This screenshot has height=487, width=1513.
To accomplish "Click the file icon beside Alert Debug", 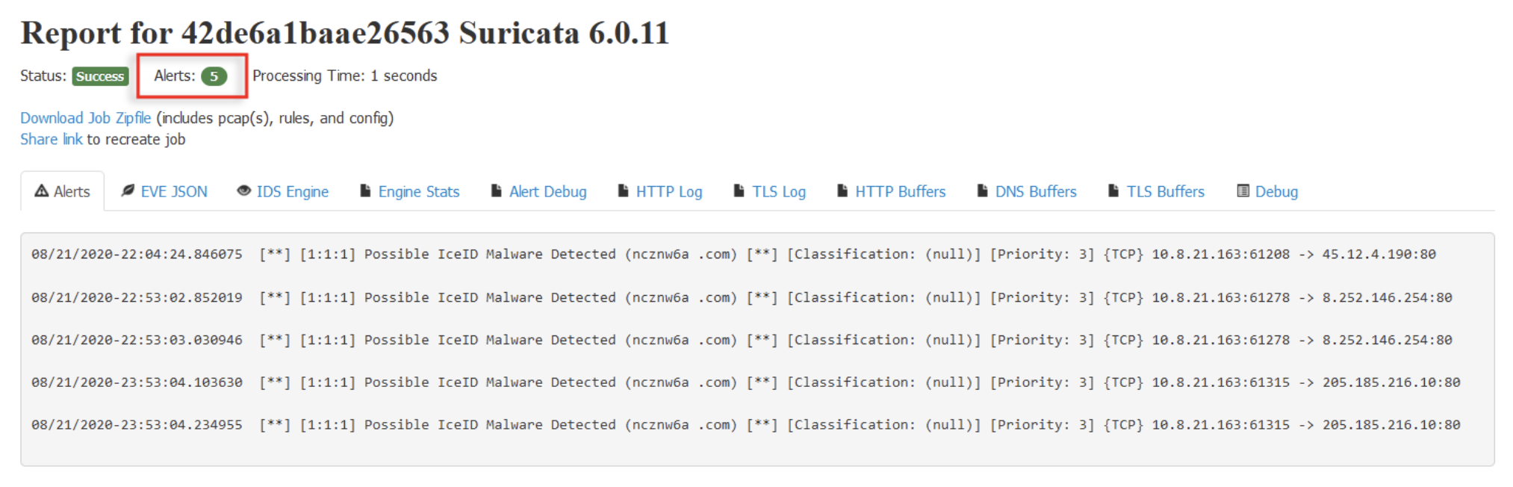I will click(496, 191).
